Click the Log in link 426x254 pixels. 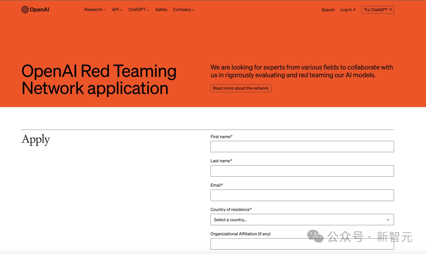[346, 10]
